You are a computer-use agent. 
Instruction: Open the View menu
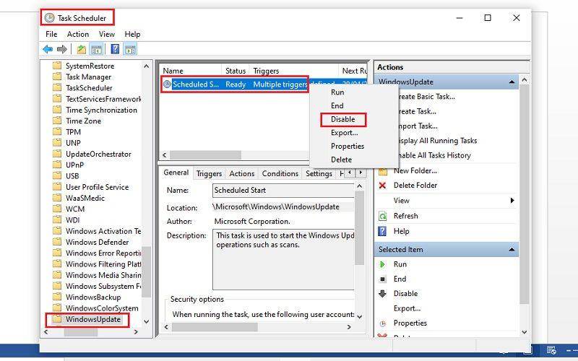coord(106,34)
